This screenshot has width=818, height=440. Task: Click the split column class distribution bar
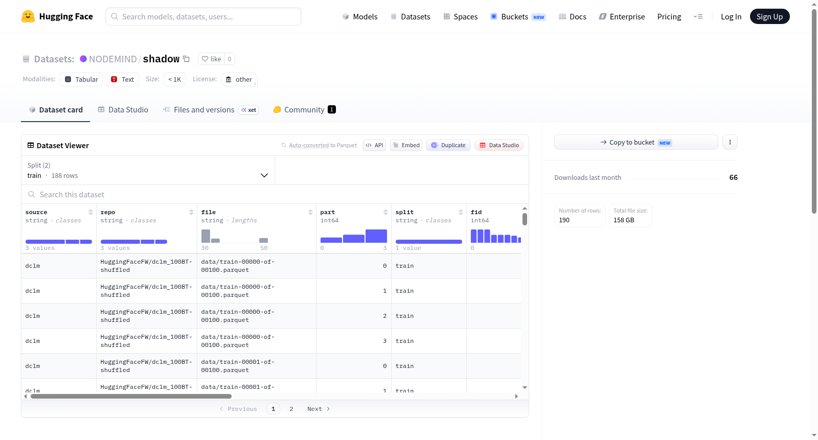[x=429, y=242]
